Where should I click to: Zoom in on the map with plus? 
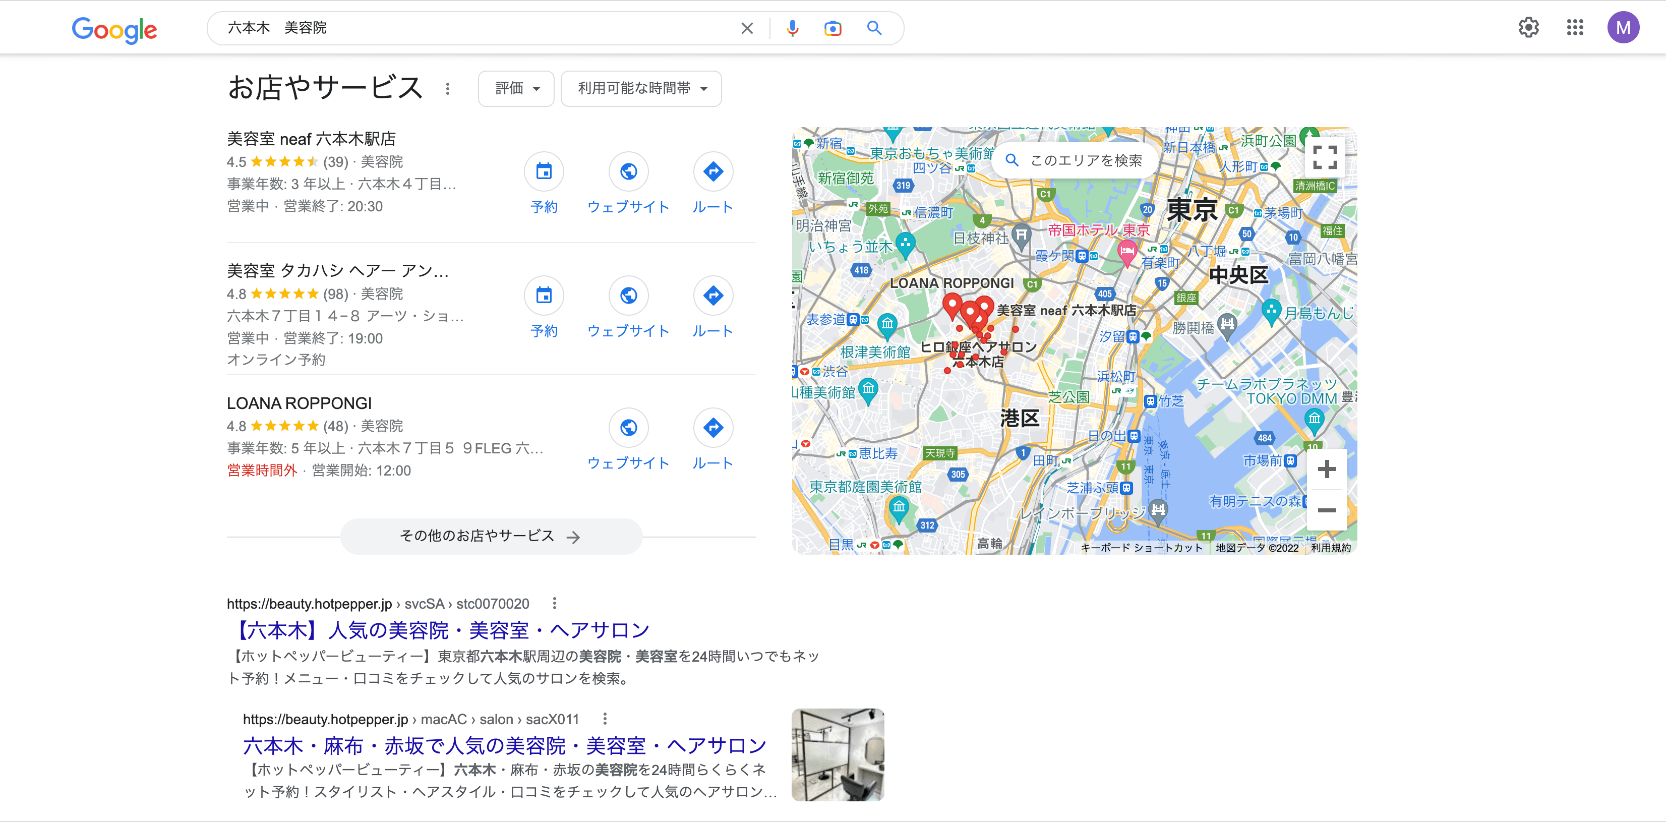(x=1327, y=469)
